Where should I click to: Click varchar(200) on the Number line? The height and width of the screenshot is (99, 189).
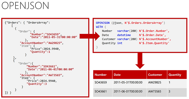pos(127,31)
